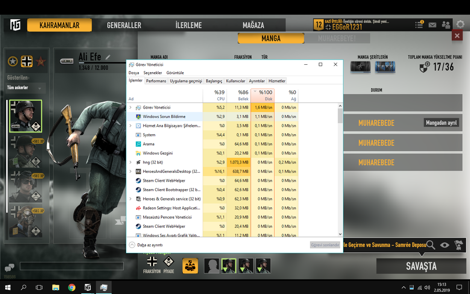This screenshot has height=294, width=470.
Task: Open the Seçenekler menu
Action: pyautogui.click(x=152, y=73)
